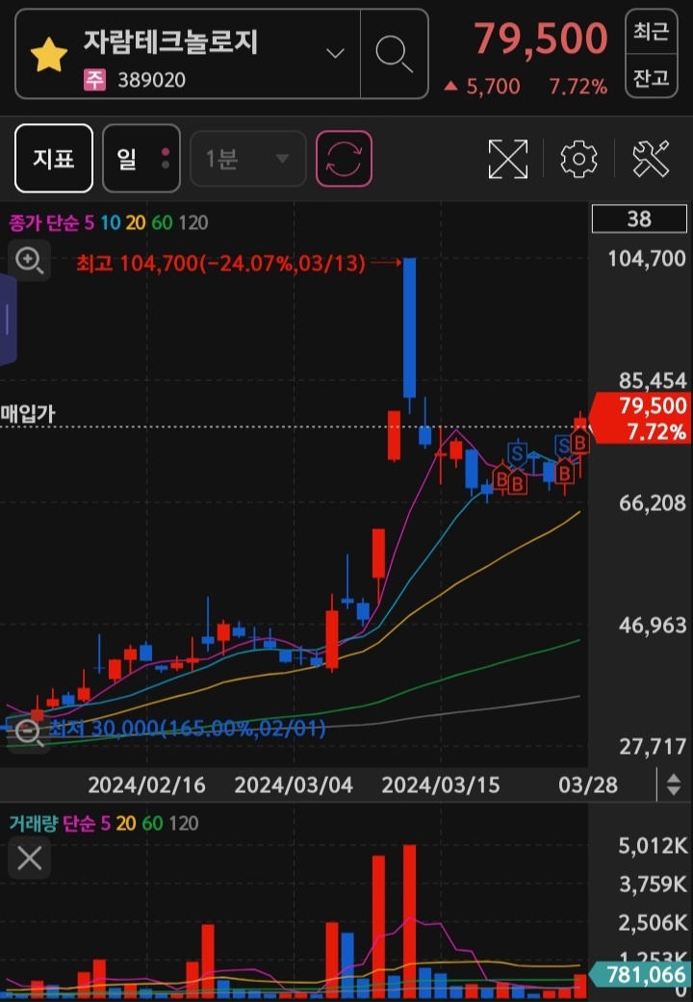Tap the 5,012K volume axis label
The image size is (693, 1002).
tap(653, 846)
